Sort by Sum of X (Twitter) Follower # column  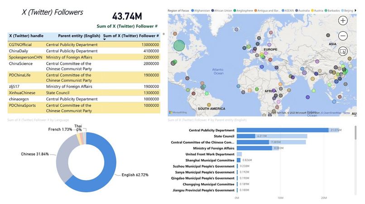click(x=131, y=36)
